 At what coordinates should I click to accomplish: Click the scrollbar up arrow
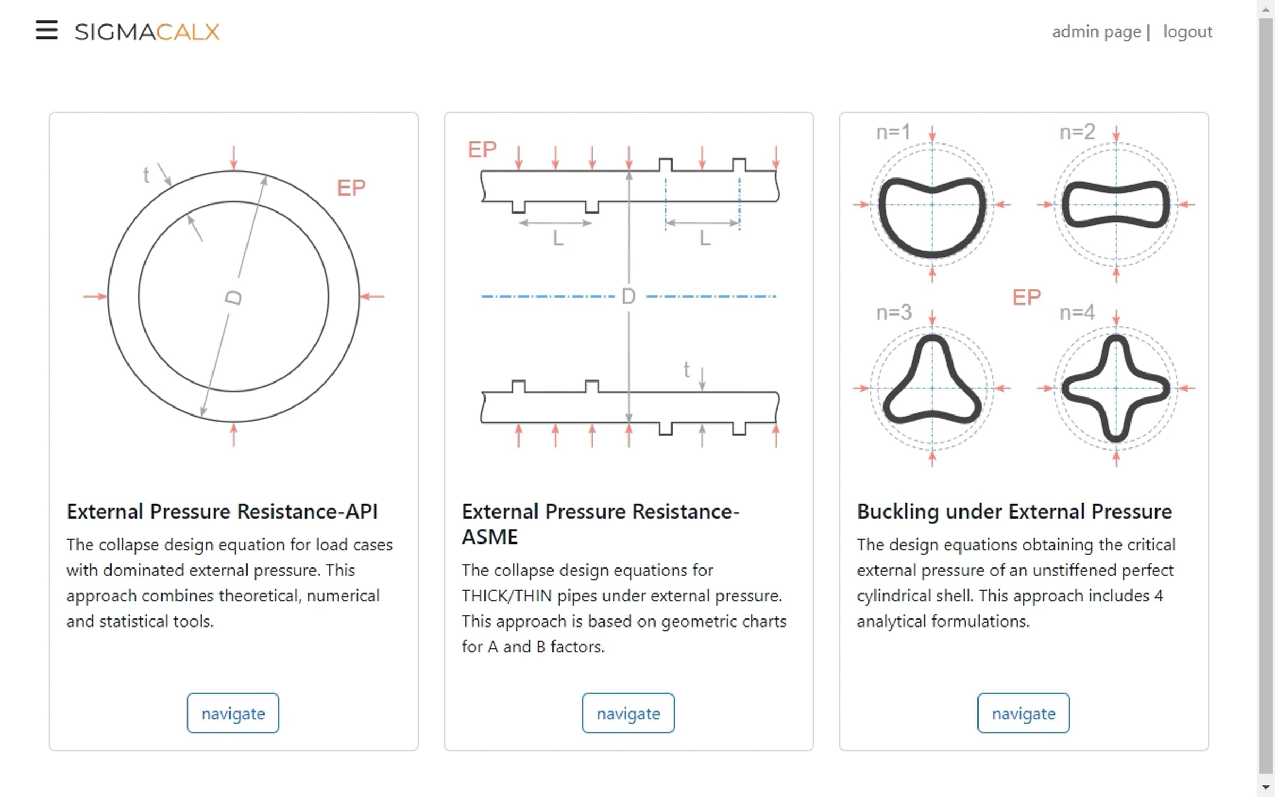pos(1266,9)
